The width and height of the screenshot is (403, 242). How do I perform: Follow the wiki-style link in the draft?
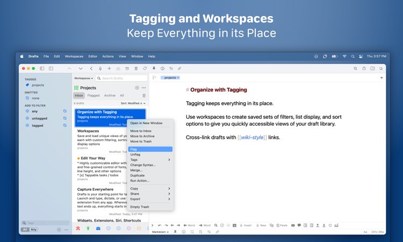pyautogui.click(x=252, y=137)
